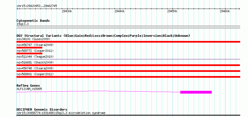Open the 15q13.3 microdeletion syndrome label

(61, 113)
